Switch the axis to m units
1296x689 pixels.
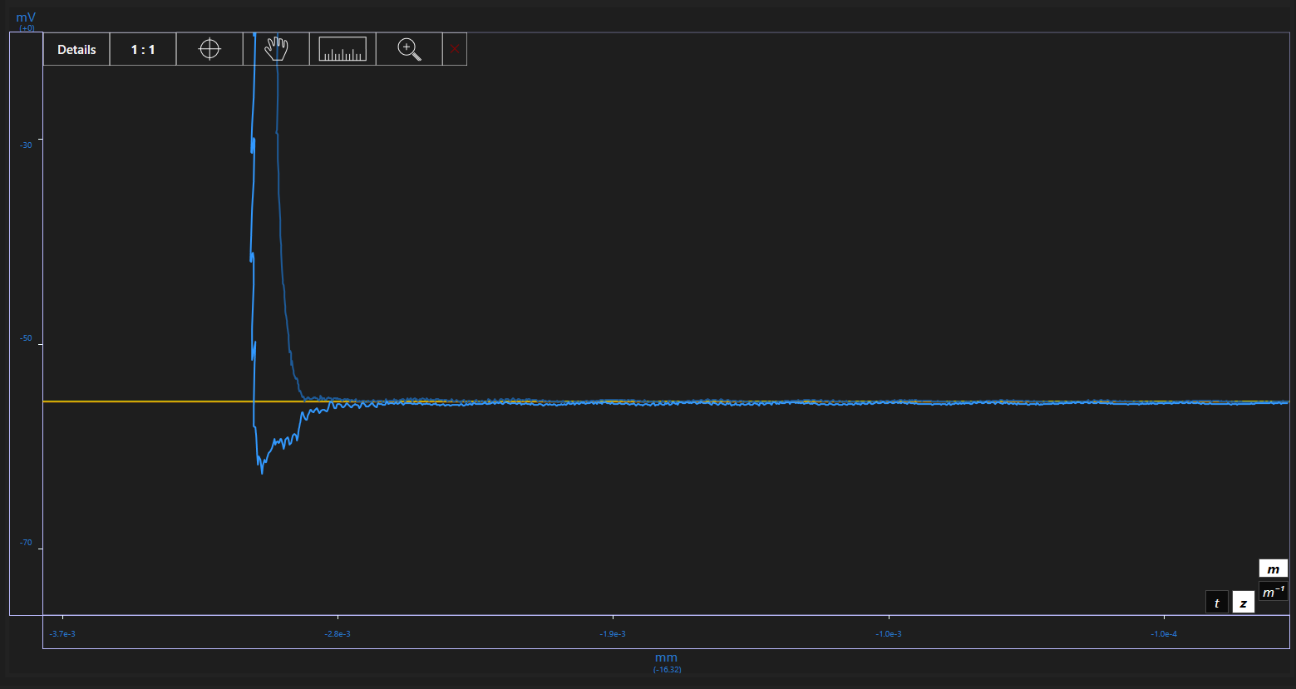pyautogui.click(x=1273, y=569)
